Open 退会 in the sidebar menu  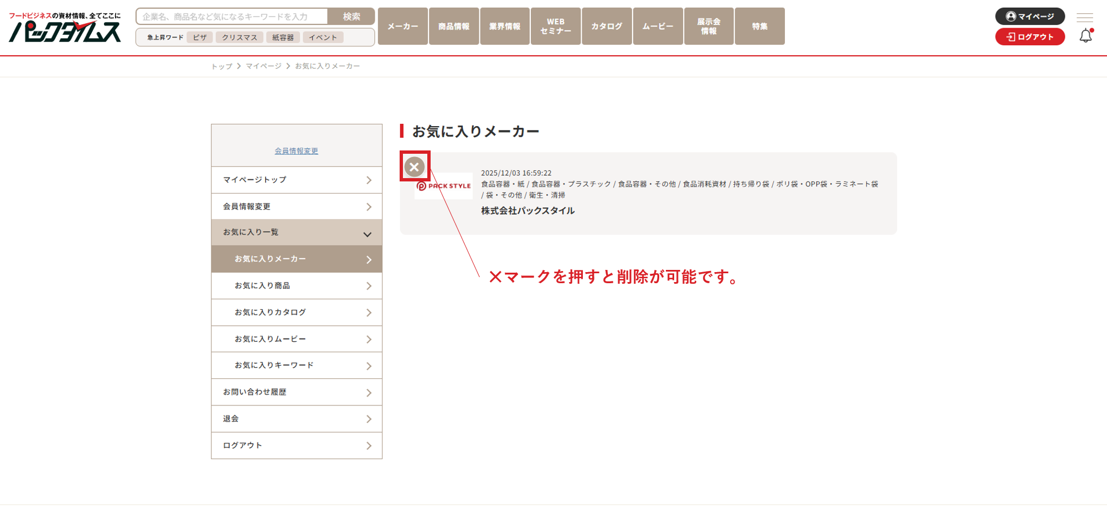pyautogui.click(x=297, y=419)
